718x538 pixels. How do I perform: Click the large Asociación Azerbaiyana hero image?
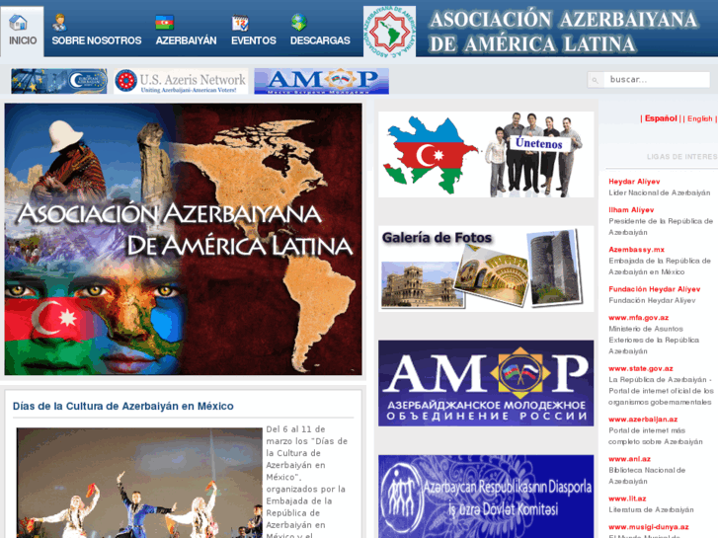183,239
